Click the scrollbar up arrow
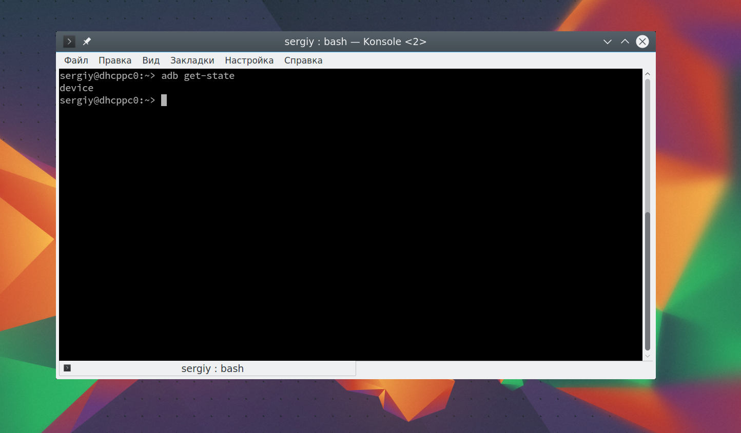The image size is (741, 433). point(648,74)
